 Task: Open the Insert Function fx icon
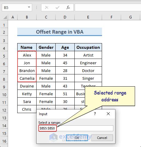tap(68, 7)
